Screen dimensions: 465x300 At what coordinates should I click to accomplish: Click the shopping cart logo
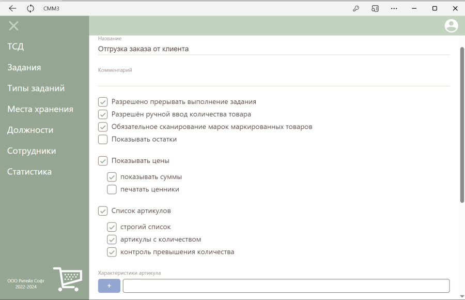point(68,279)
